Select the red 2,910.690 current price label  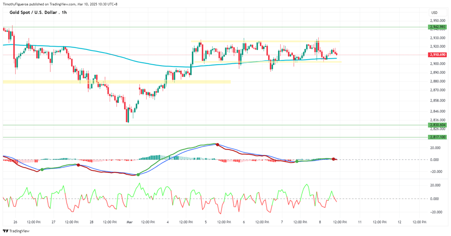[438, 54]
